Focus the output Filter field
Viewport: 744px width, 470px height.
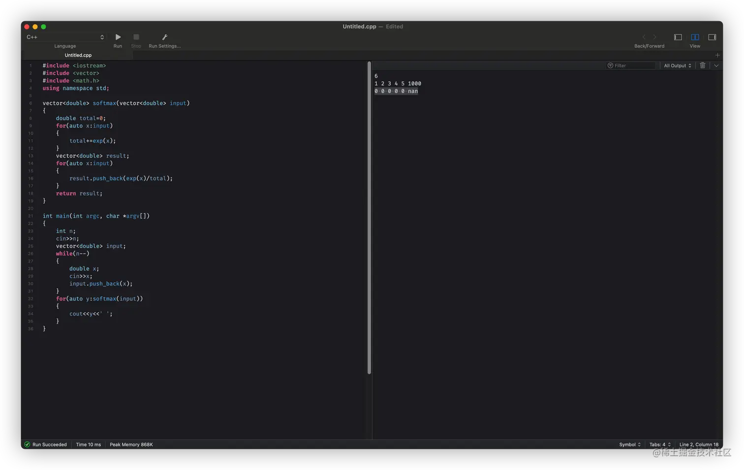click(631, 65)
